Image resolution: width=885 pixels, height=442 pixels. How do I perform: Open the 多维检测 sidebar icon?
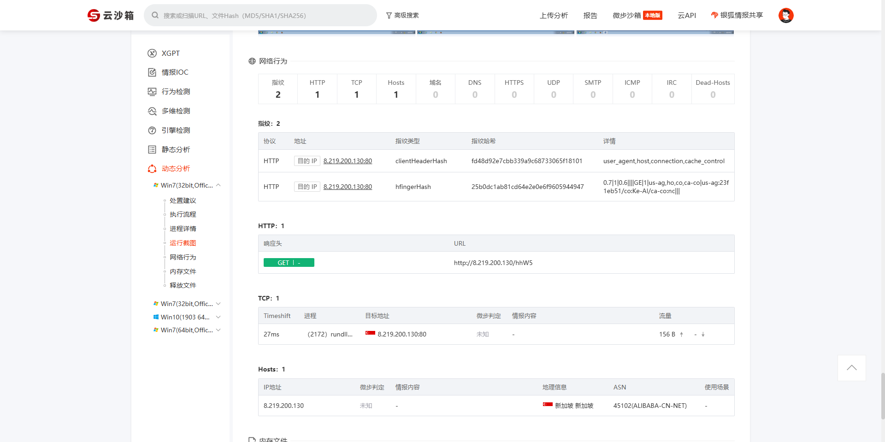coord(152,111)
